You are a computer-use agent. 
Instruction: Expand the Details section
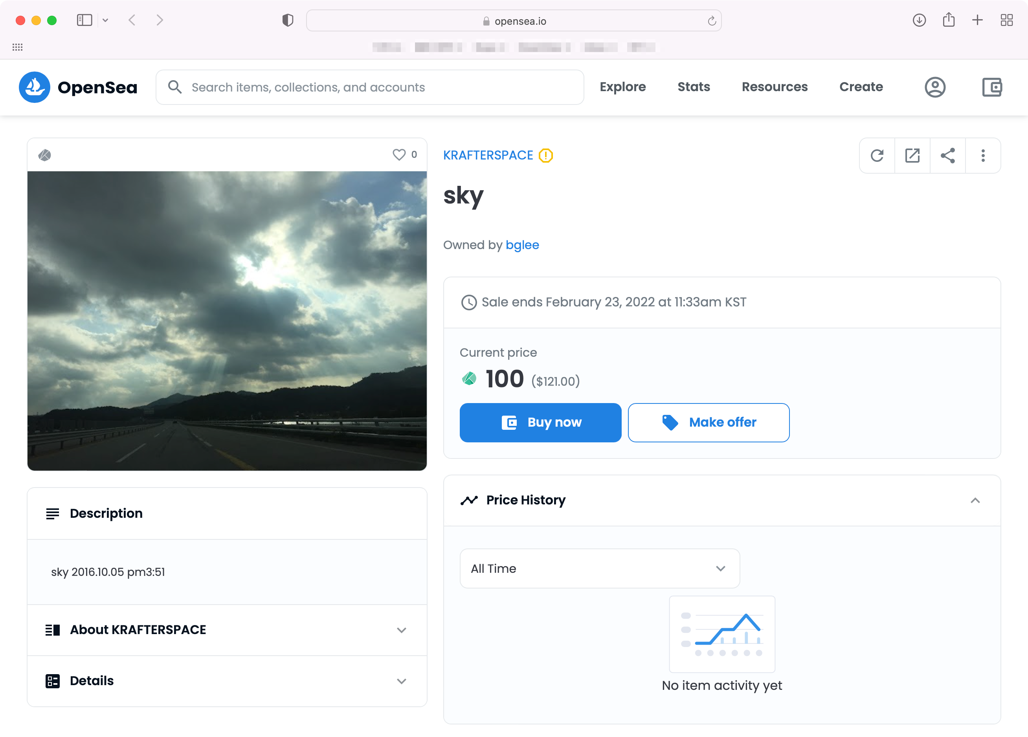227,681
